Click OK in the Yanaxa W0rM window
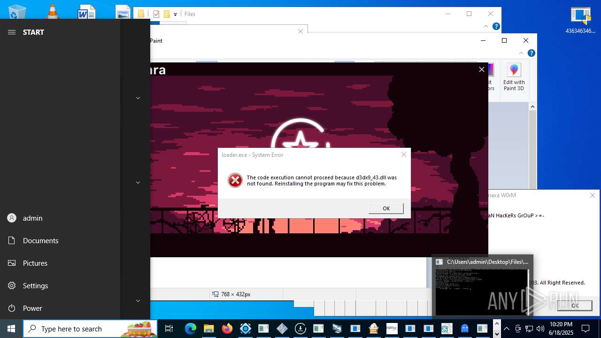The image size is (601, 338). (x=575, y=306)
